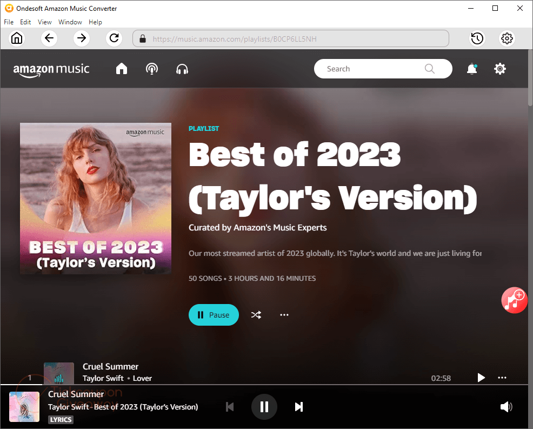Skip to next track in player bar
533x429 pixels.
[299, 407]
